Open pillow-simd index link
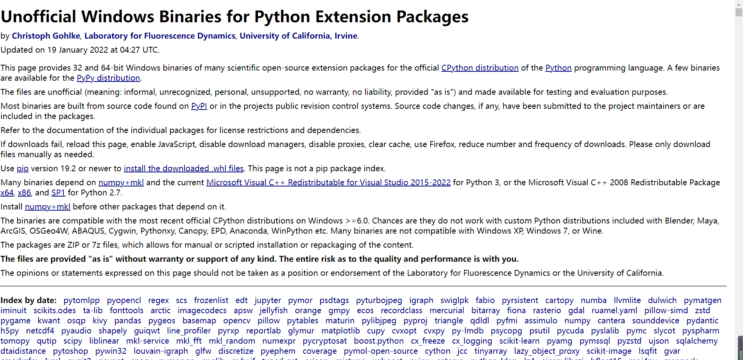This screenshot has width=743, height=360. (x=666, y=310)
